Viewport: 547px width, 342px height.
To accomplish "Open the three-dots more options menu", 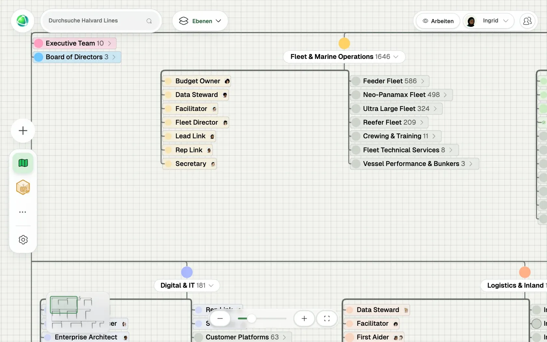I will pos(23,212).
